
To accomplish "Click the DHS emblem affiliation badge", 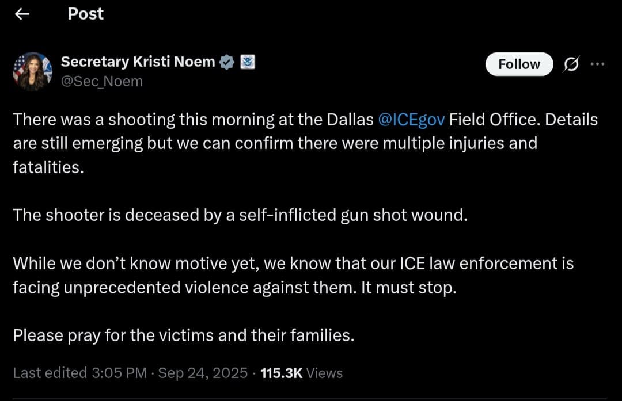I will click(x=246, y=61).
